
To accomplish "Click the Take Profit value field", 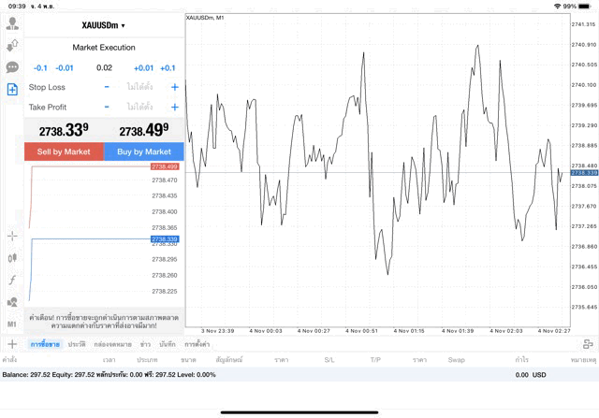I will tap(140, 107).
